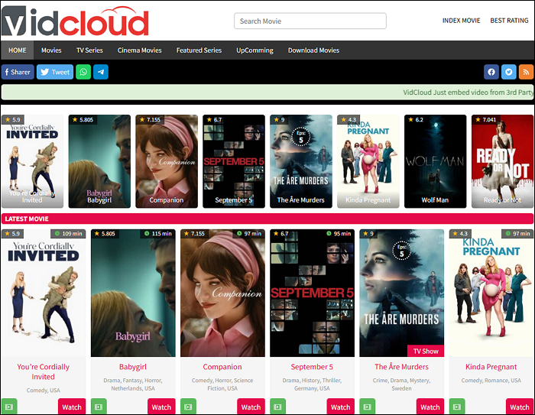The image size is (535, 415).
Task: Click the WhatsApp share icon
Action: click(83, 72)
